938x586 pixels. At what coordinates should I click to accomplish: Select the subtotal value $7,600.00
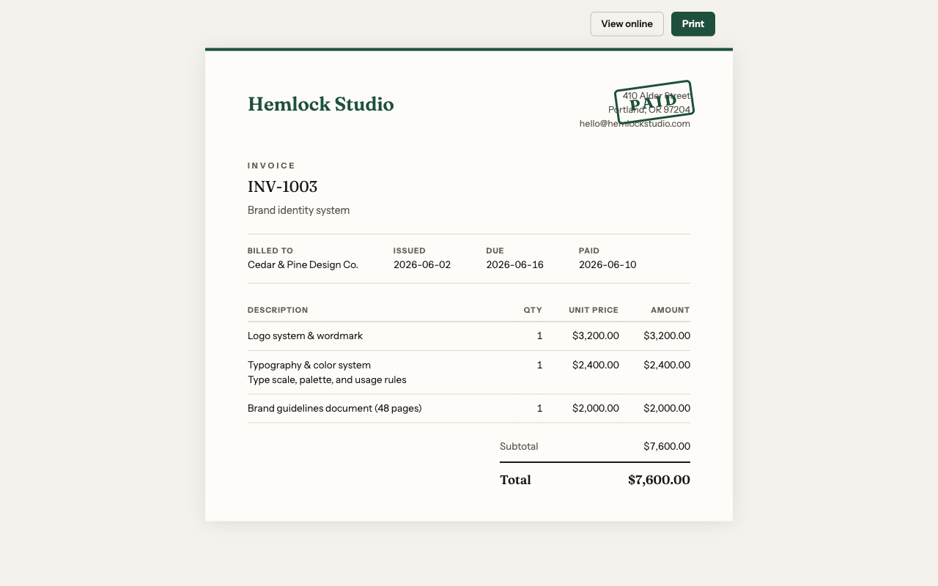pos(667,446)
